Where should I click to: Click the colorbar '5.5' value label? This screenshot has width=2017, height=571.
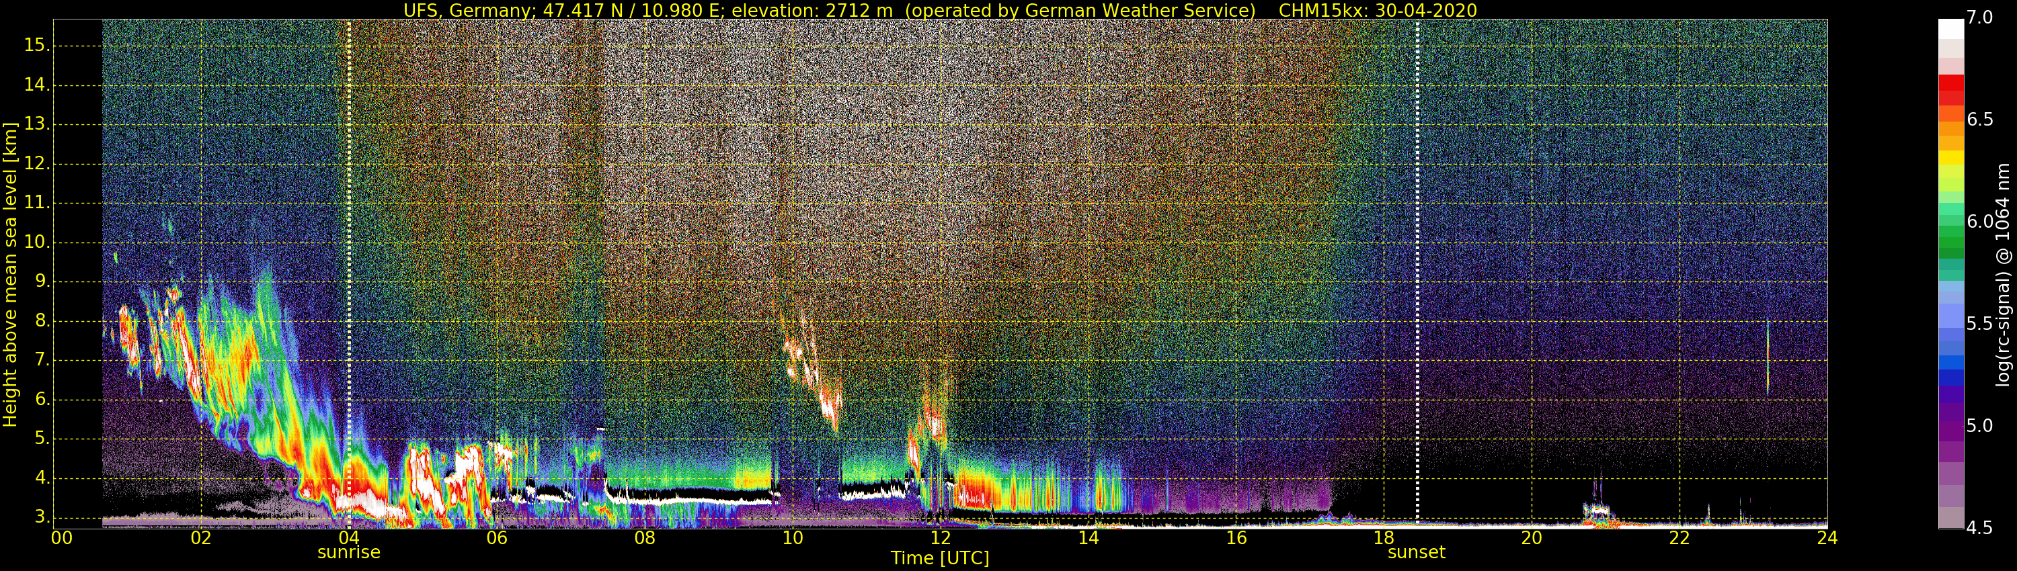click(x=1979, y=324)
